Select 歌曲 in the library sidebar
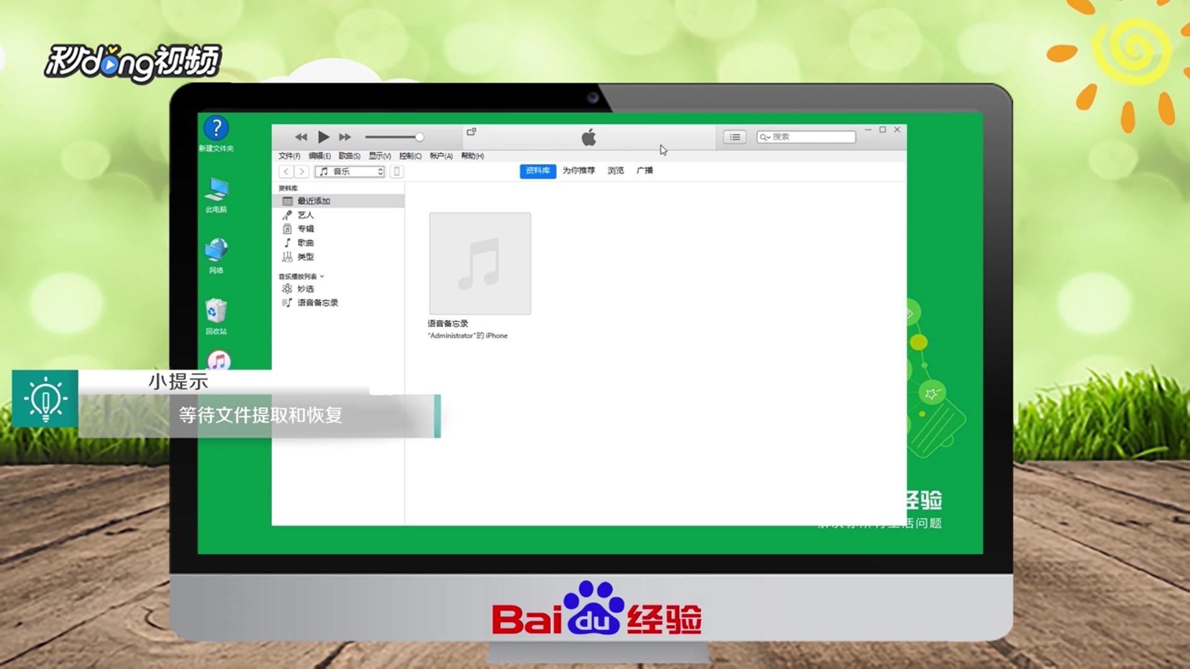Screen dimensions: 1190x669 [x=305, y=243]
